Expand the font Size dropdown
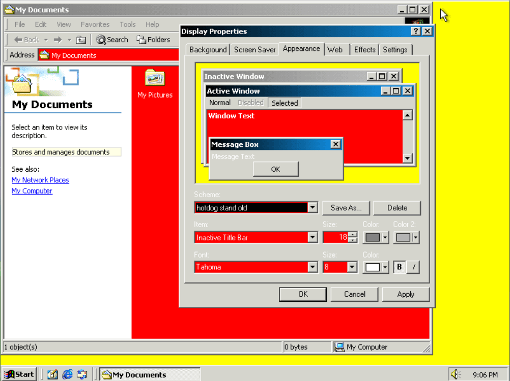Screen dimensions: 510x381 (x=352, y=267)
